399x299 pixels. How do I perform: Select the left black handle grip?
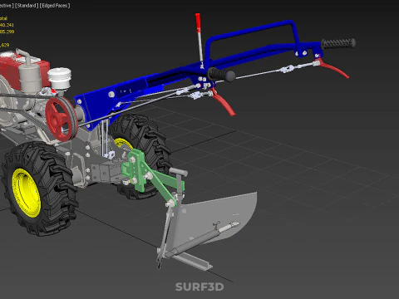(221, 74)
